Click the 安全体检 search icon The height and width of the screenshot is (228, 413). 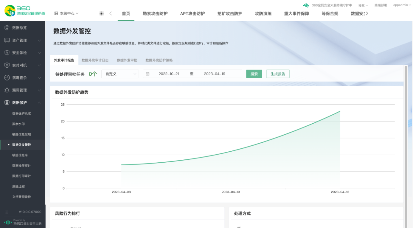(x=7, y=53)
